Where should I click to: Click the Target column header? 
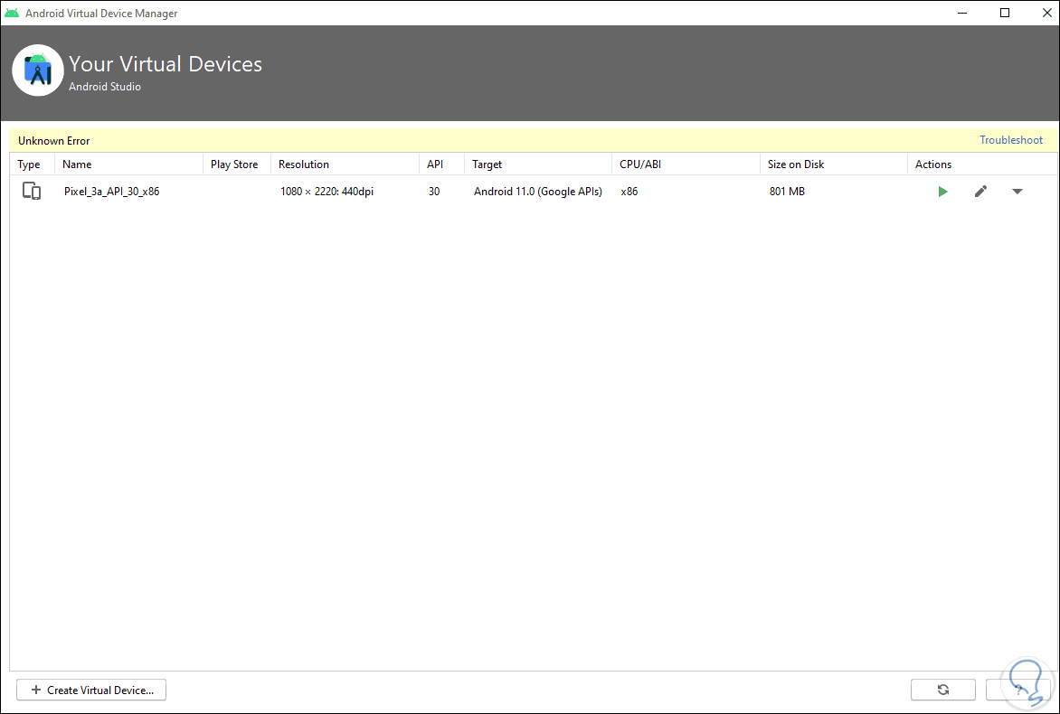click(487, 164)
